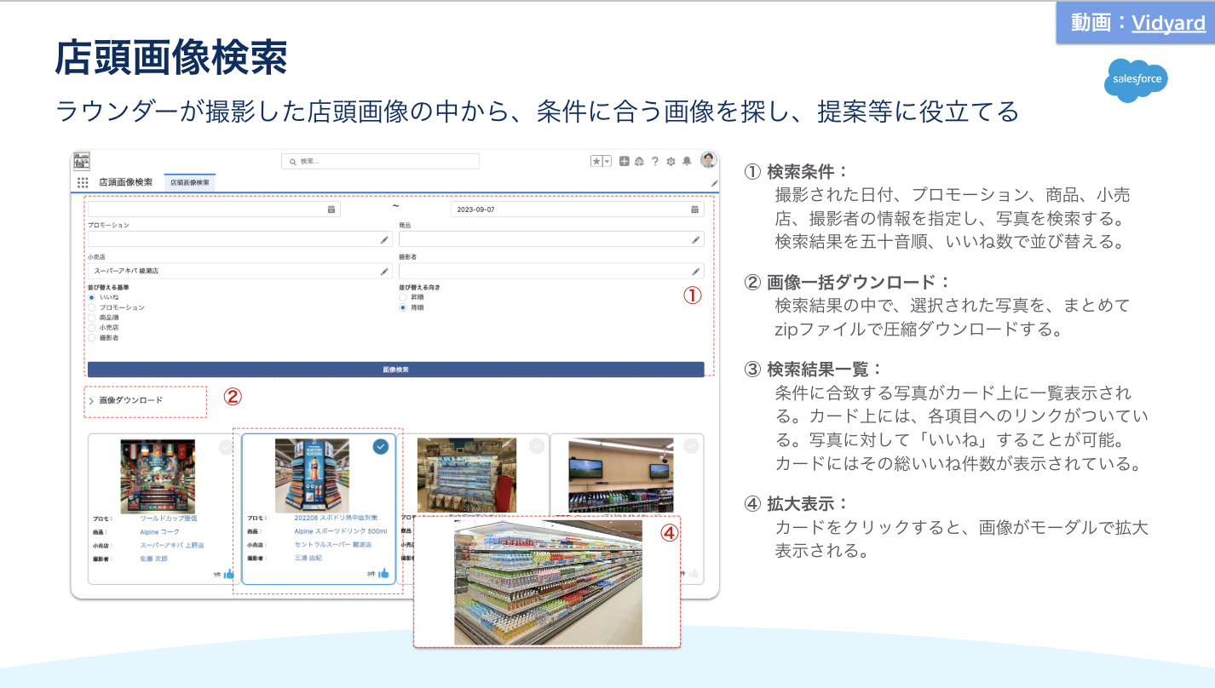The image size is (1215, 688).
Task: Open the Trailhead guidance cloud icon
Action: click(639, 161)
